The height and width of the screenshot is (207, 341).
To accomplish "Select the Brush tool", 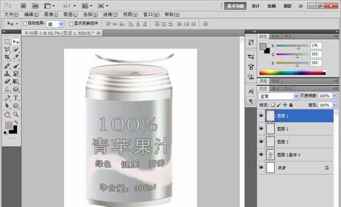I will point(16,66).
